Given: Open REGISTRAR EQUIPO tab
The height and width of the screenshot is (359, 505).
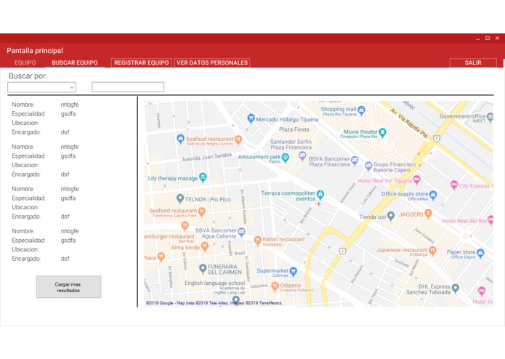Looking at the screenshot, I should tap(142, 62).
